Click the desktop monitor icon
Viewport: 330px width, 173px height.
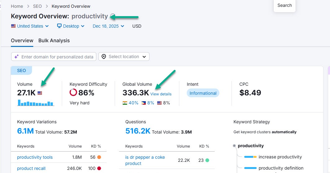(x=59, y=26)
